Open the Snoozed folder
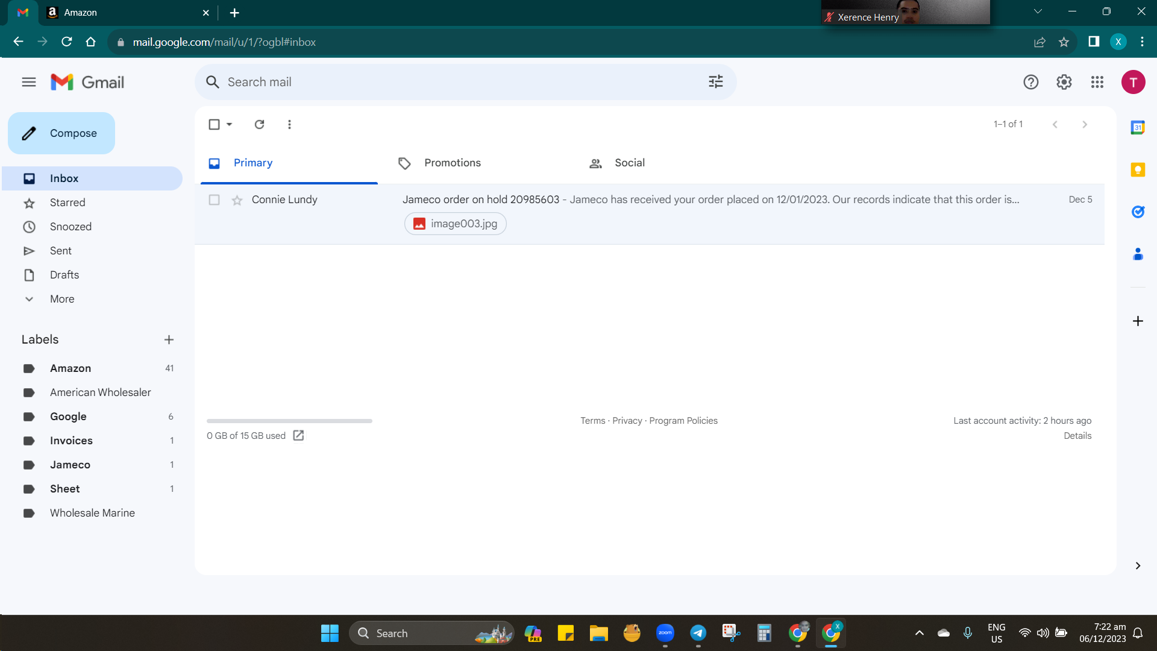Viewport: 1157px width, 651px height. point(92,227)
